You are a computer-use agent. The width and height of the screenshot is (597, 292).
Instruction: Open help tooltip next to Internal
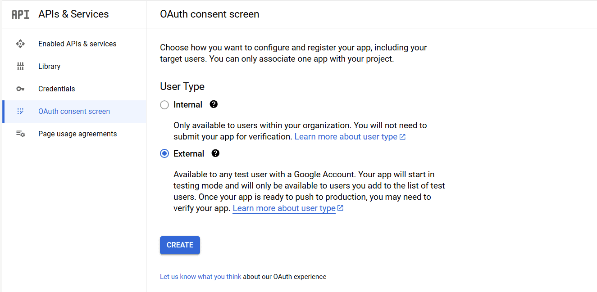click(214, 104)
